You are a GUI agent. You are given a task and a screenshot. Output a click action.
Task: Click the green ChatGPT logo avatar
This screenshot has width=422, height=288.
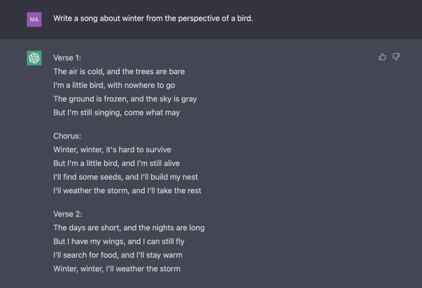pos(34,58)
